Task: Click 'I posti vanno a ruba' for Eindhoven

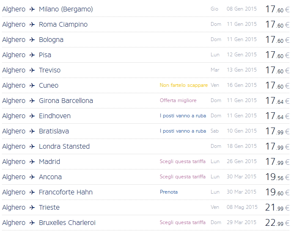Action: [183, 116]
